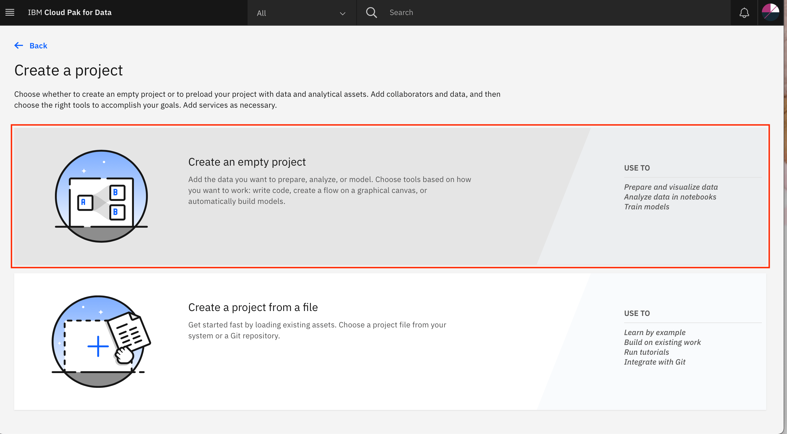This screenshot has width=787, height=434.
Task: Select Create a project from a file
Action: (x=253, y=307)
